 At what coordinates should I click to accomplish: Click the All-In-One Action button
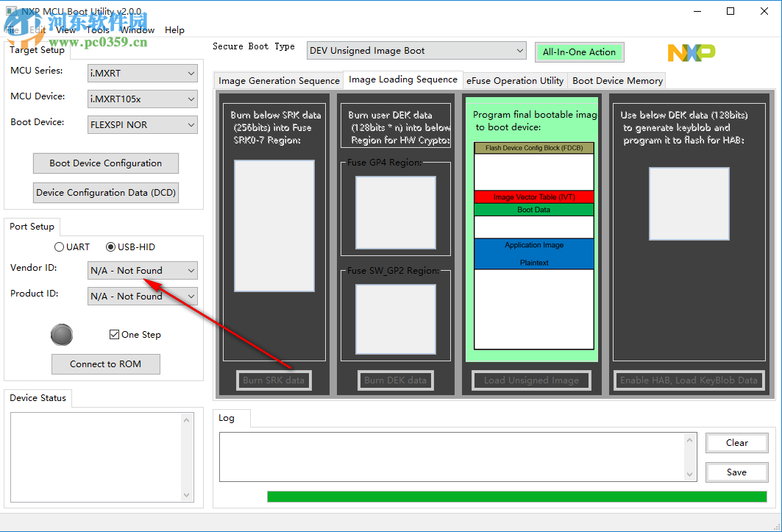[x=580, y=52]
